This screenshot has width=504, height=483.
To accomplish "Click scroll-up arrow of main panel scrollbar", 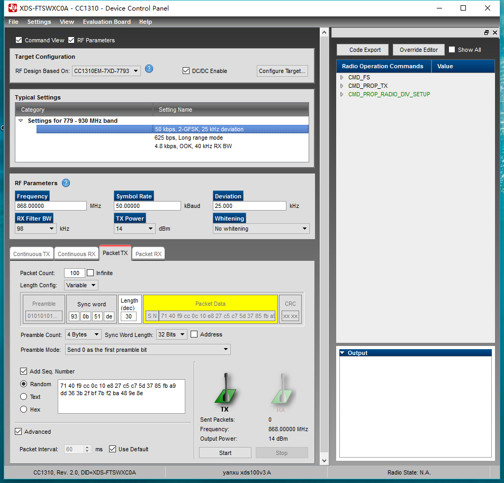I will 324,32.
